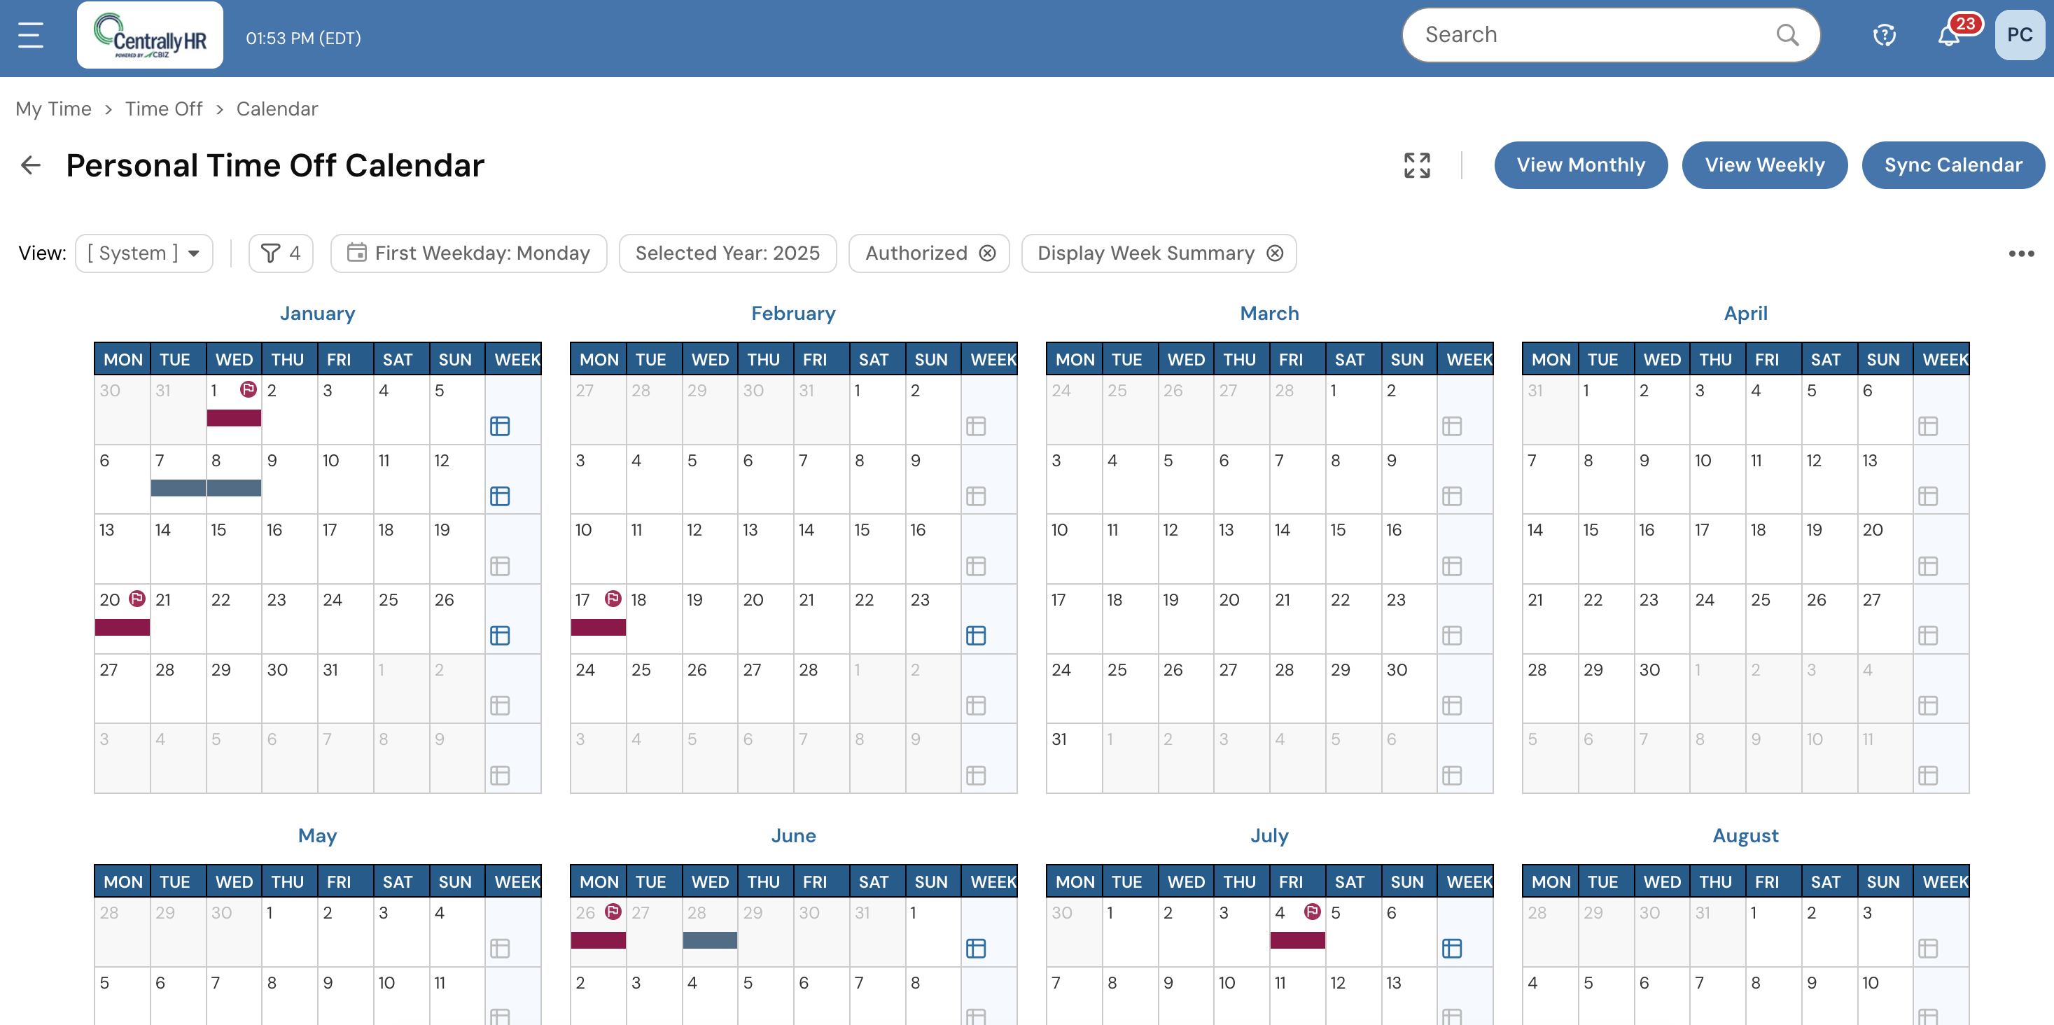Open the hamburger navigation menu
The width and height of the screenshot is (2054, 1025).
point(30,35)
